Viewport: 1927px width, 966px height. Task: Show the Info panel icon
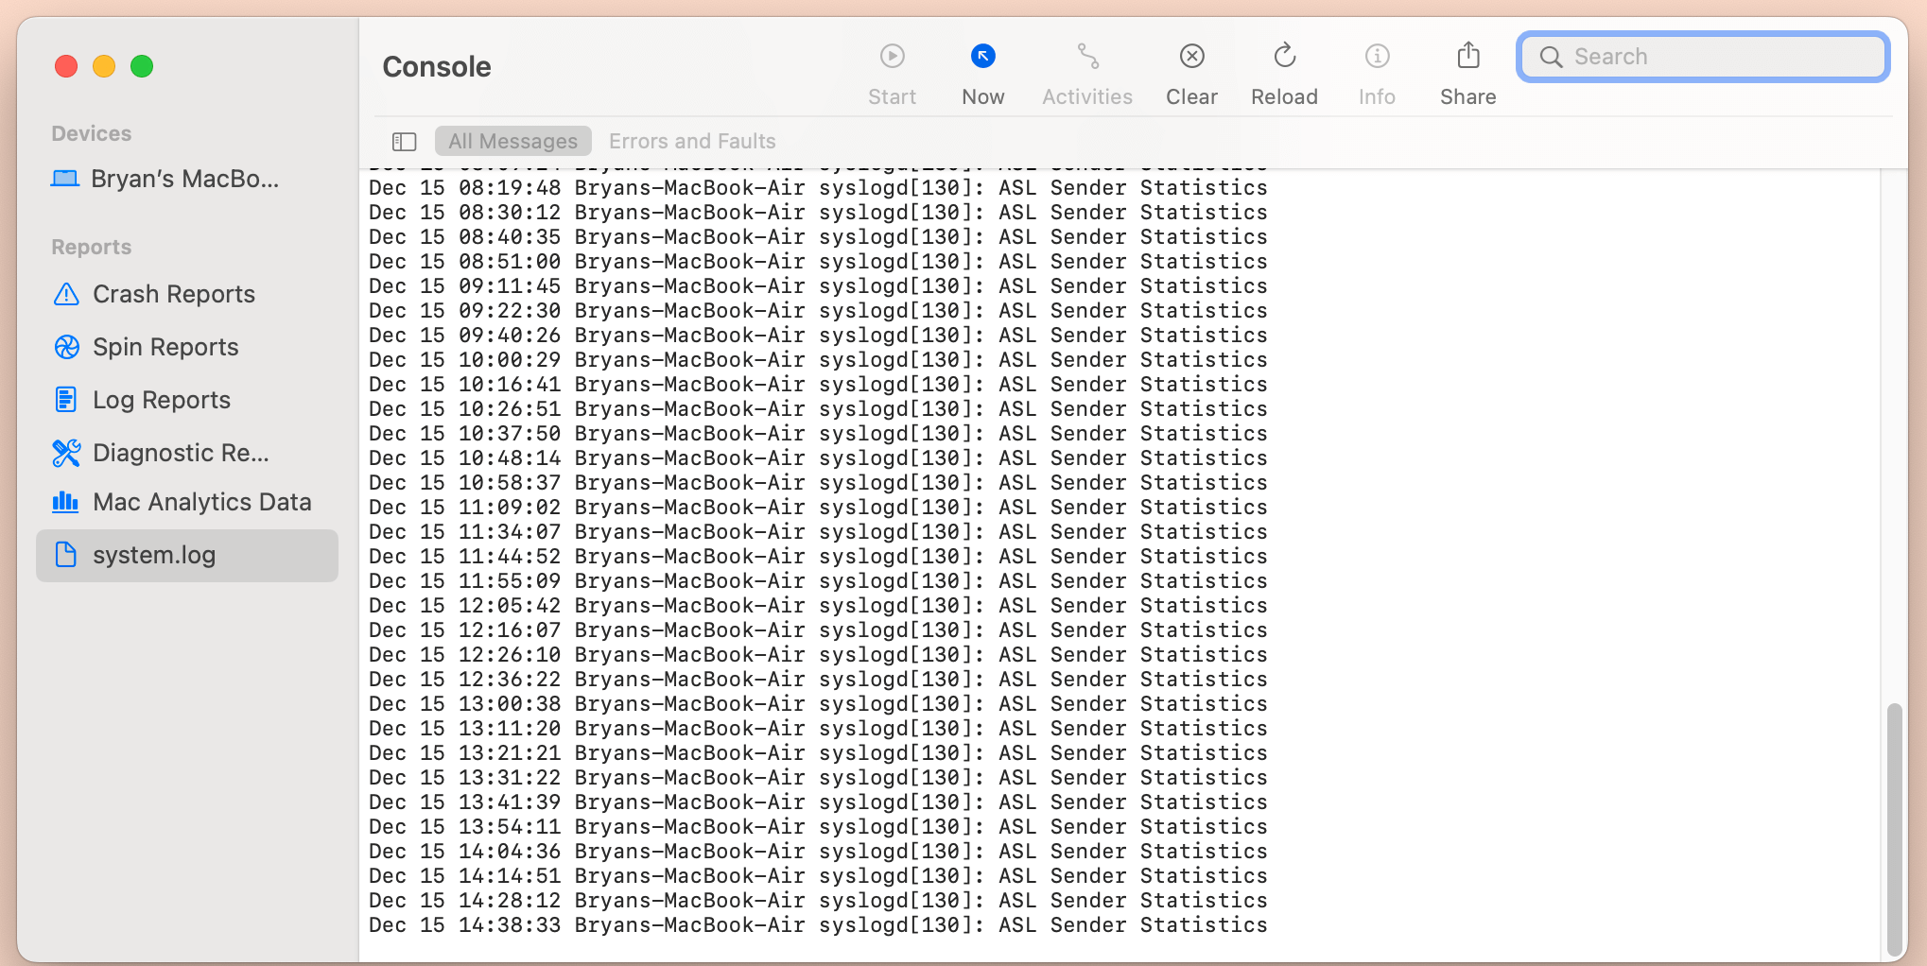pyautogui.click(x=1377, y=57)
